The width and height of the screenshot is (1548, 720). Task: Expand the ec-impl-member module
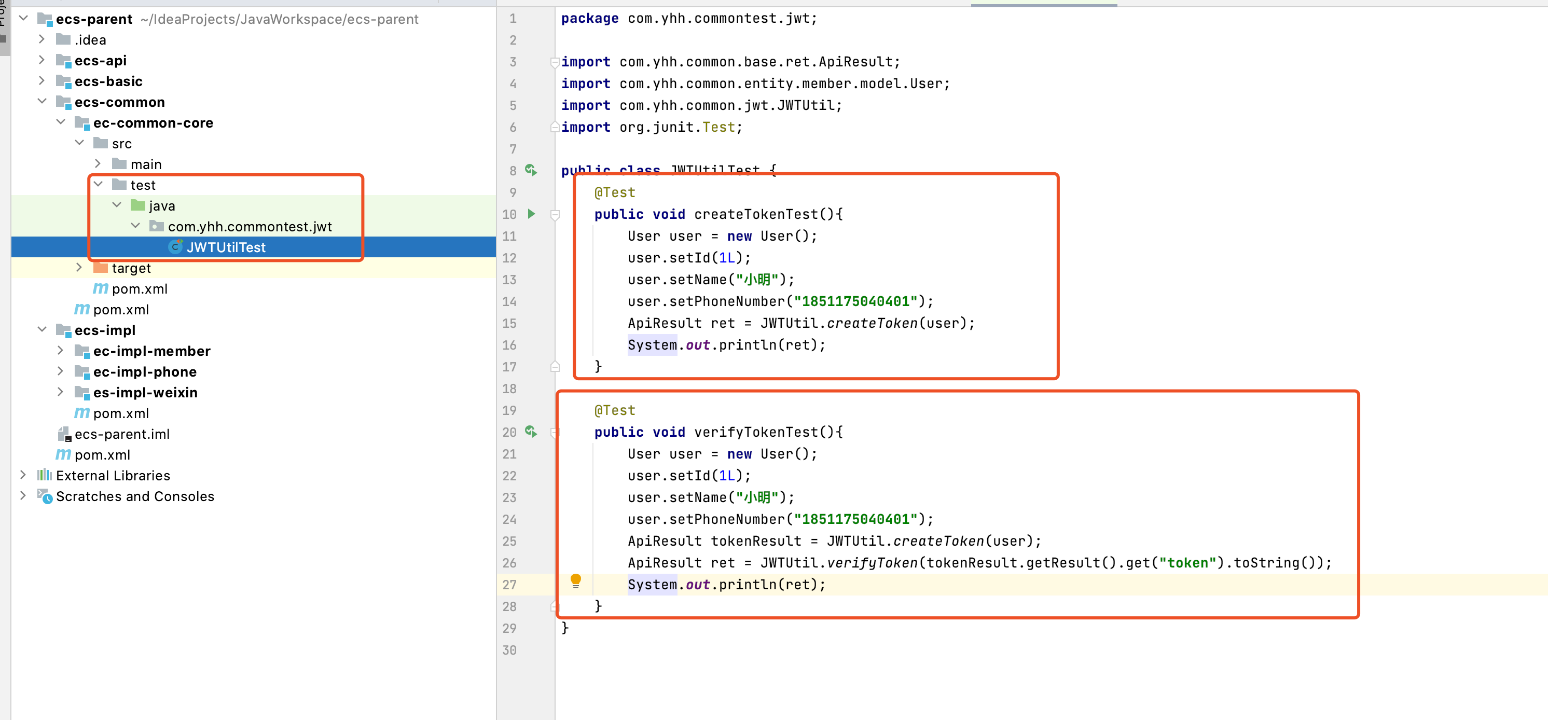coord(60,350)
